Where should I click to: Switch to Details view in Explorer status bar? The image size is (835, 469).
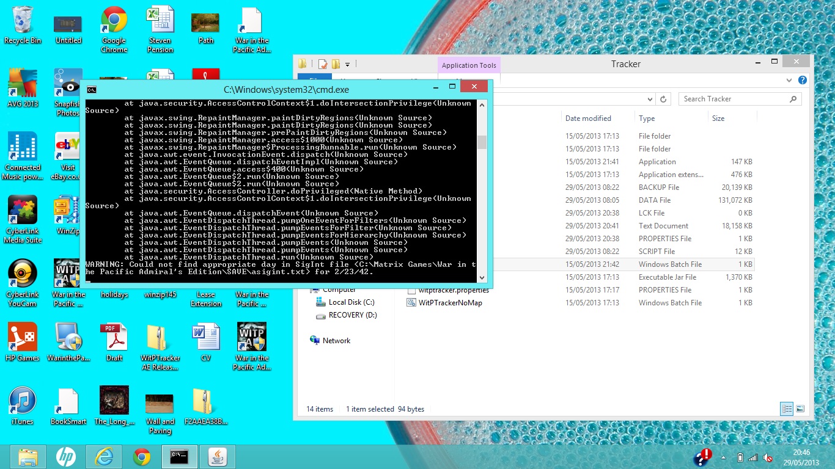click(x=787, y=409)
